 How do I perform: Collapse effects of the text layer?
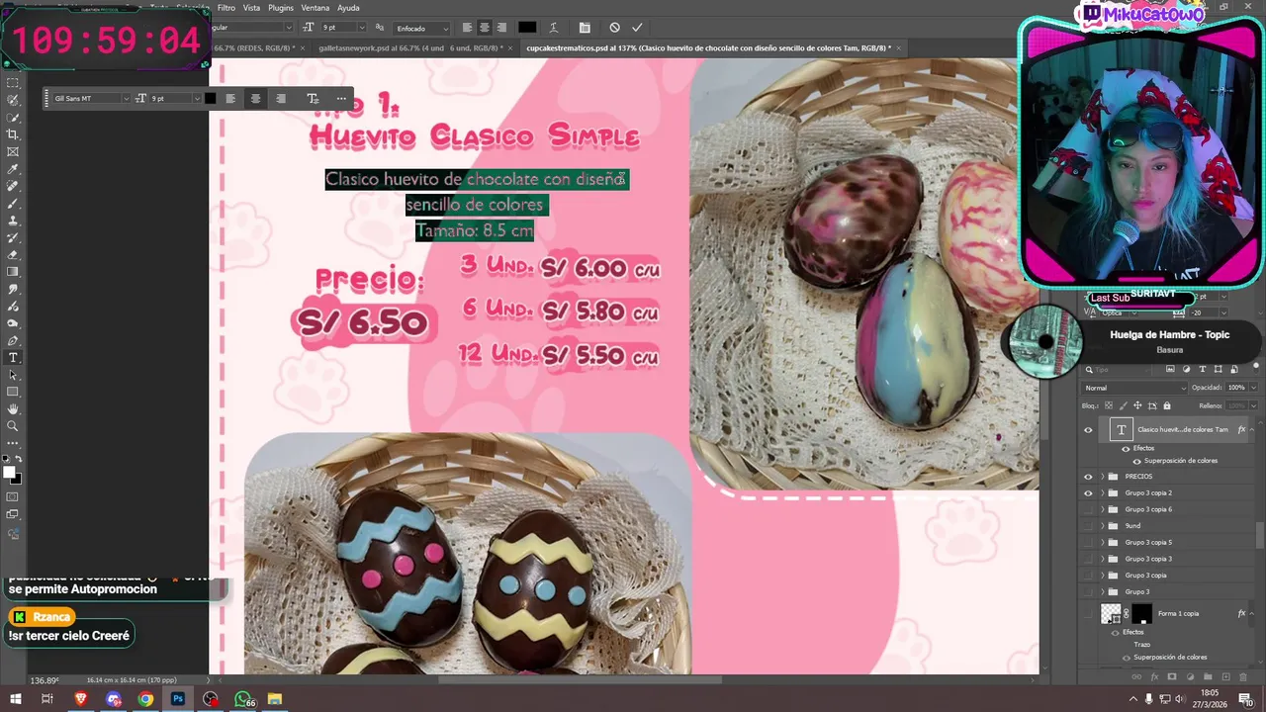click(x=1252, y=430)
